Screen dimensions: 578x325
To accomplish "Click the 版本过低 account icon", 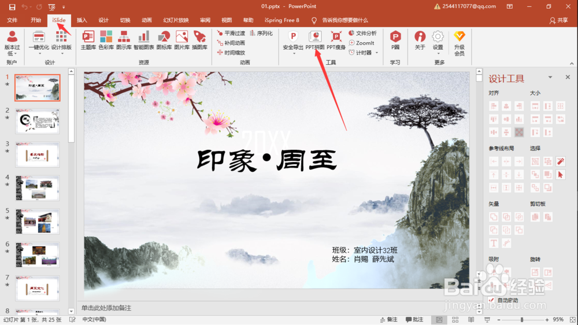I will 12,43.
